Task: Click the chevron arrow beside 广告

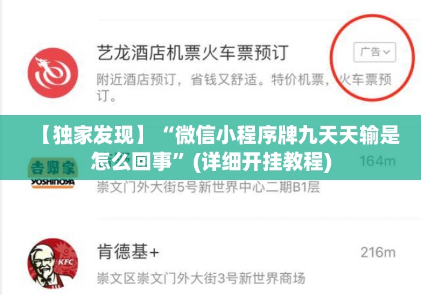Action: click(387, 52)
